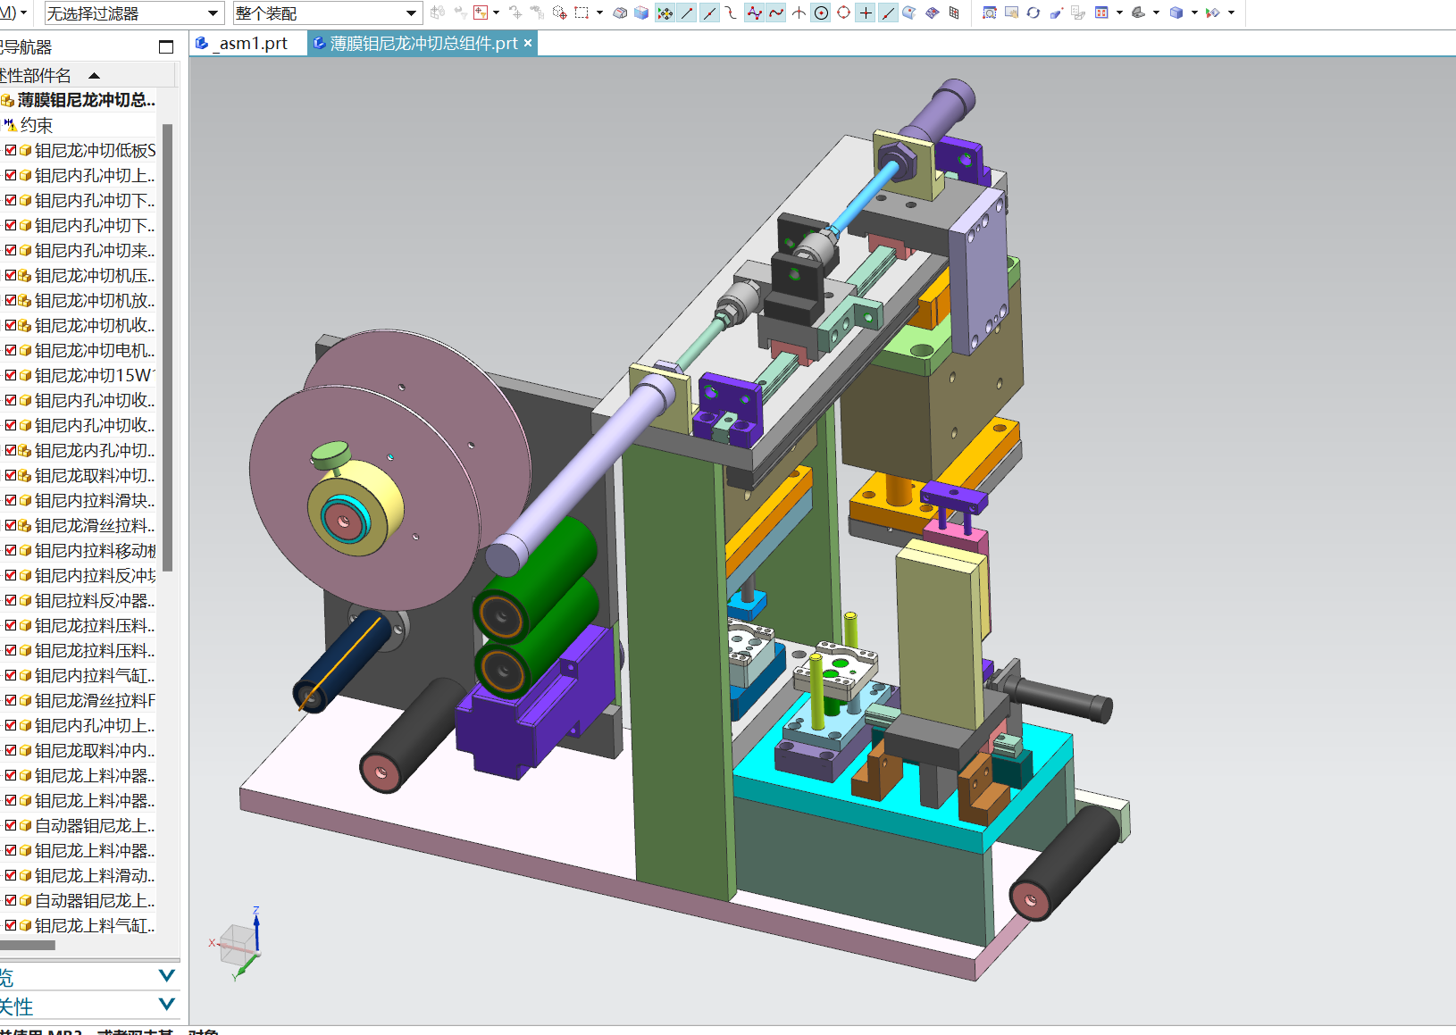Click the view triad coordinate indicator
The width and height of the screenshot is (1456, 1035).
pos(238,945)
